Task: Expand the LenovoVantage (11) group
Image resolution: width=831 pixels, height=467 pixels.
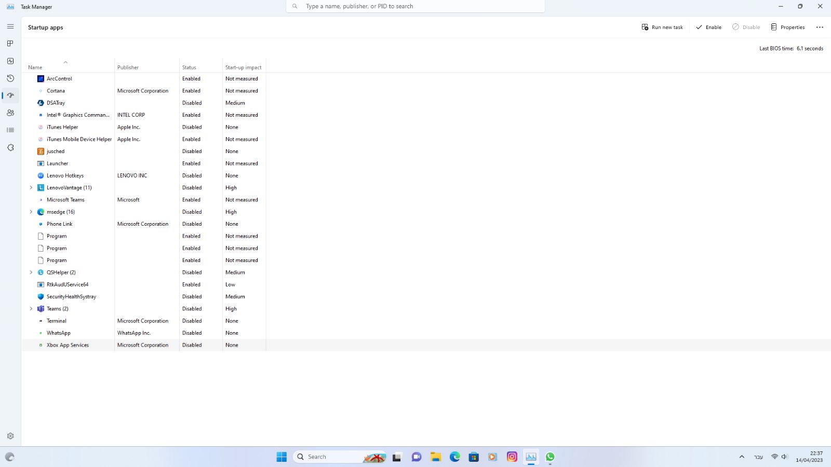Action: coord(31,188)
